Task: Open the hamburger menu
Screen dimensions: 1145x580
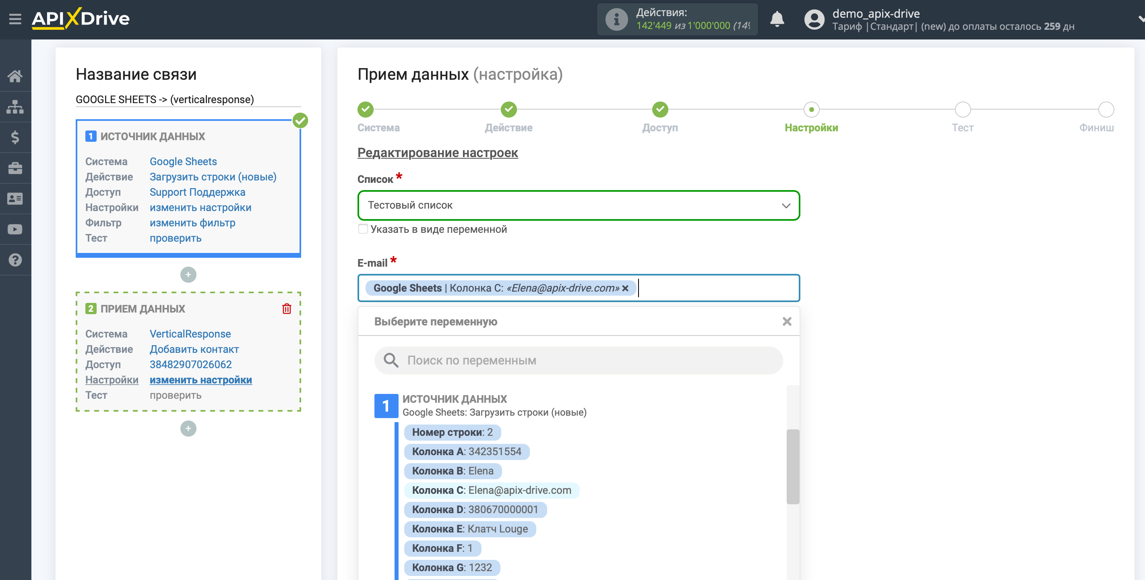Action: click(15, 19)
